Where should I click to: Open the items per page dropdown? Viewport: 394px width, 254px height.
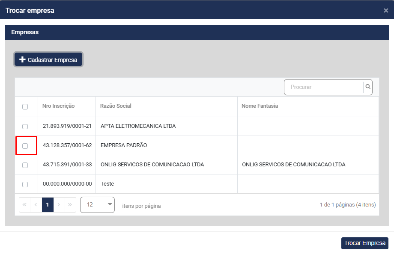[x=97, y=205]
